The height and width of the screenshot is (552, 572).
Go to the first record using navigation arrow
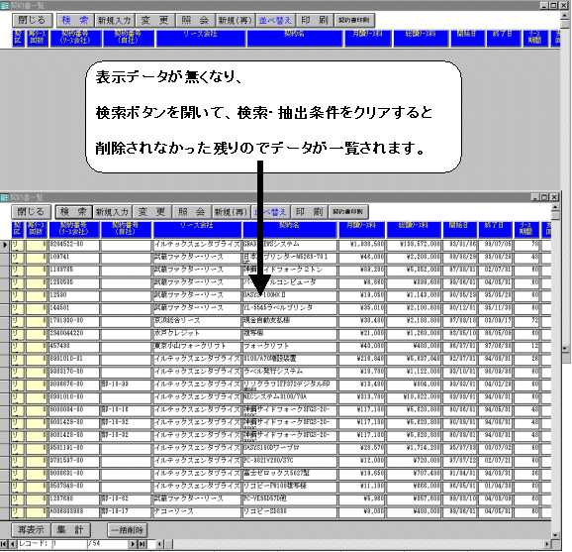pos(4,544)
